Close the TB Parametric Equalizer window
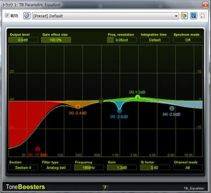This screenshot has width=211, height=193. click(x=205, y=5)
